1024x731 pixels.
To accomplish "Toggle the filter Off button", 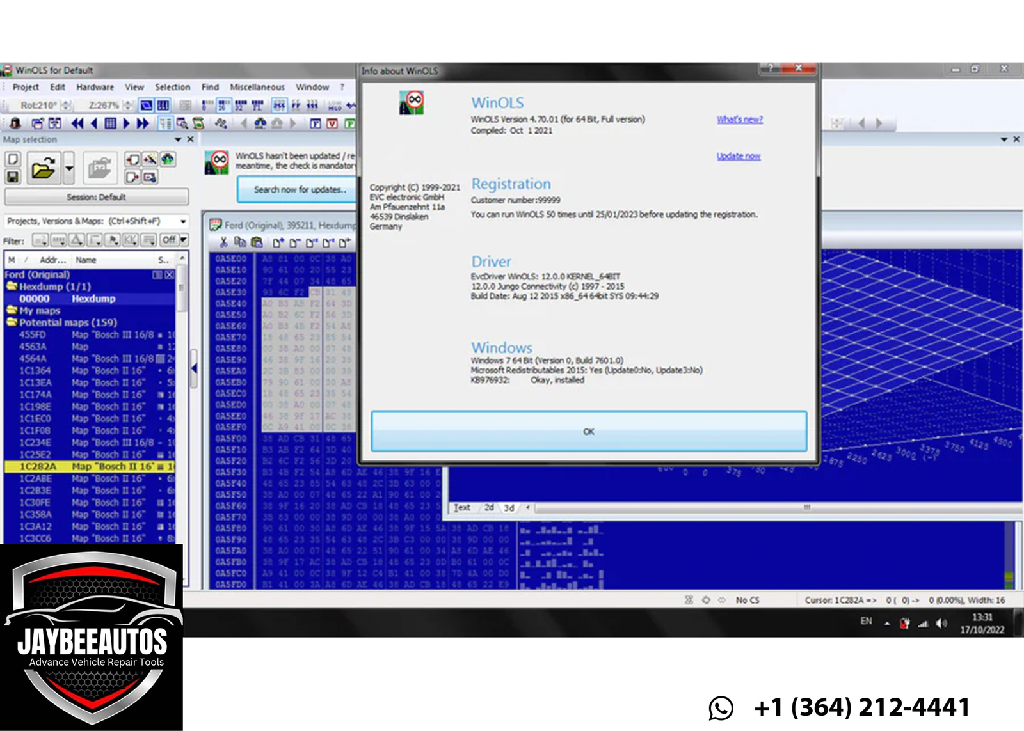I will point(169,240).
